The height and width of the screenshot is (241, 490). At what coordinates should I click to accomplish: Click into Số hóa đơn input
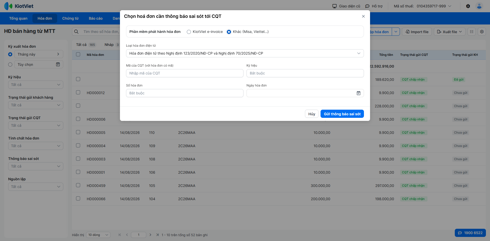185,93
